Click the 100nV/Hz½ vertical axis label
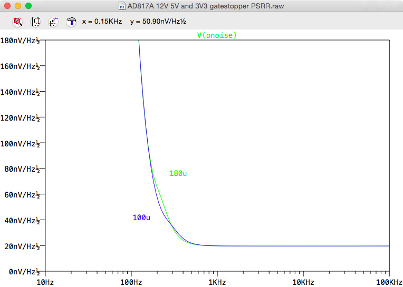The width and height of the screenshot is (403, 287). click(20, 144)
